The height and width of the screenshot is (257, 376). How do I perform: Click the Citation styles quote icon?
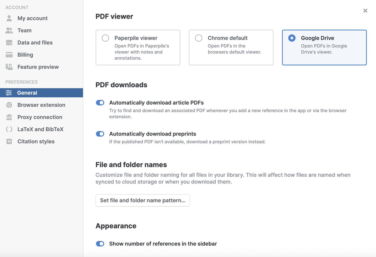point(9,141)
